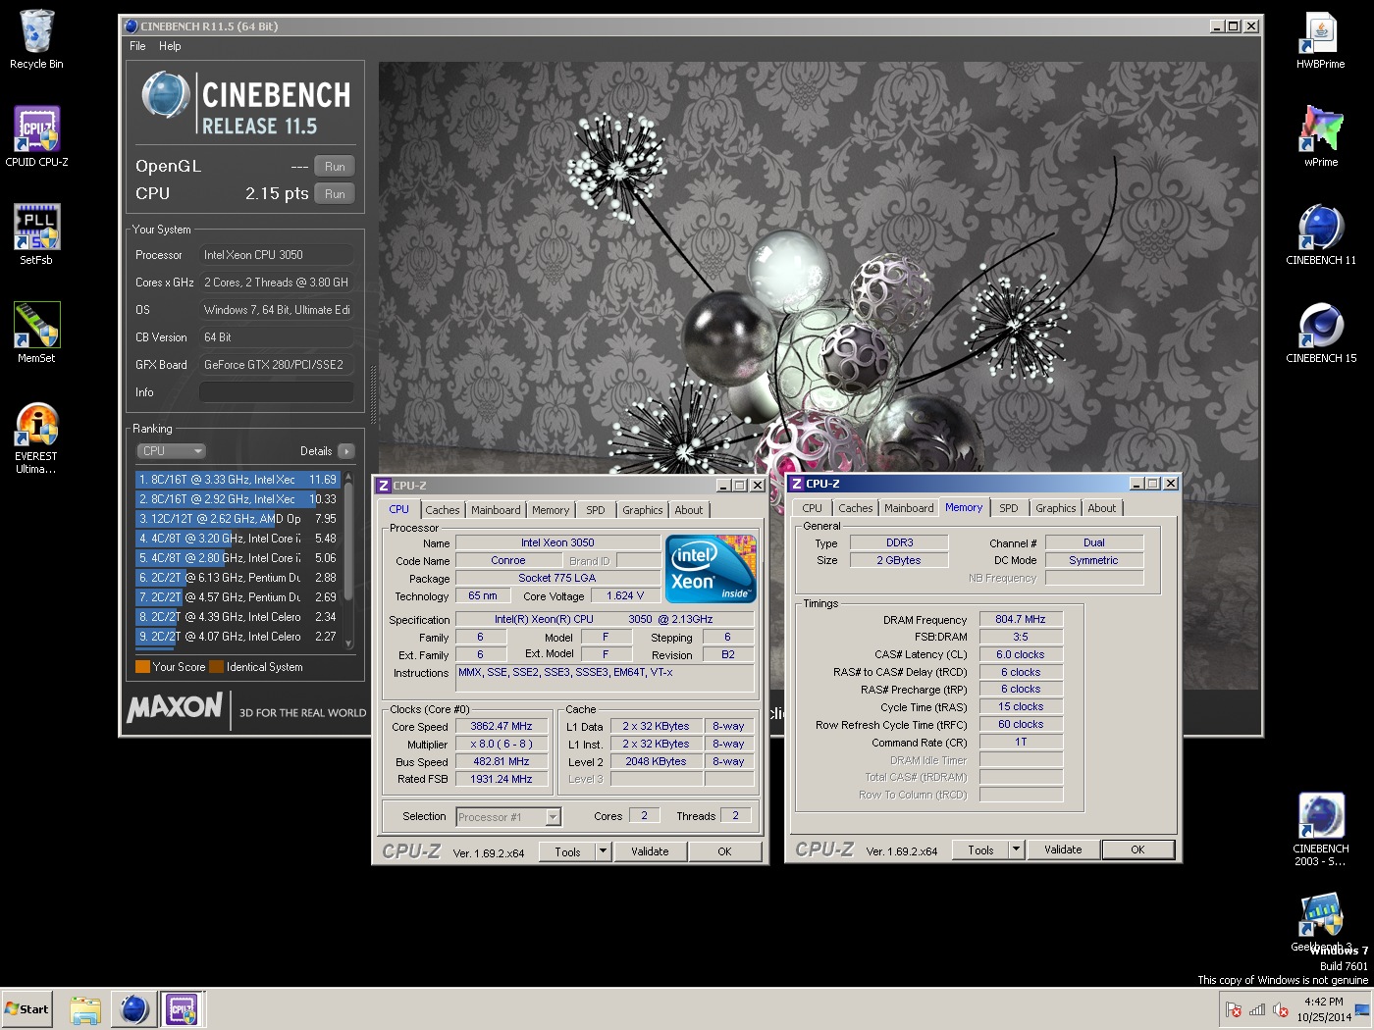Launch CPUID CPU-Z desktop shortcut

[x=36, y=137]
